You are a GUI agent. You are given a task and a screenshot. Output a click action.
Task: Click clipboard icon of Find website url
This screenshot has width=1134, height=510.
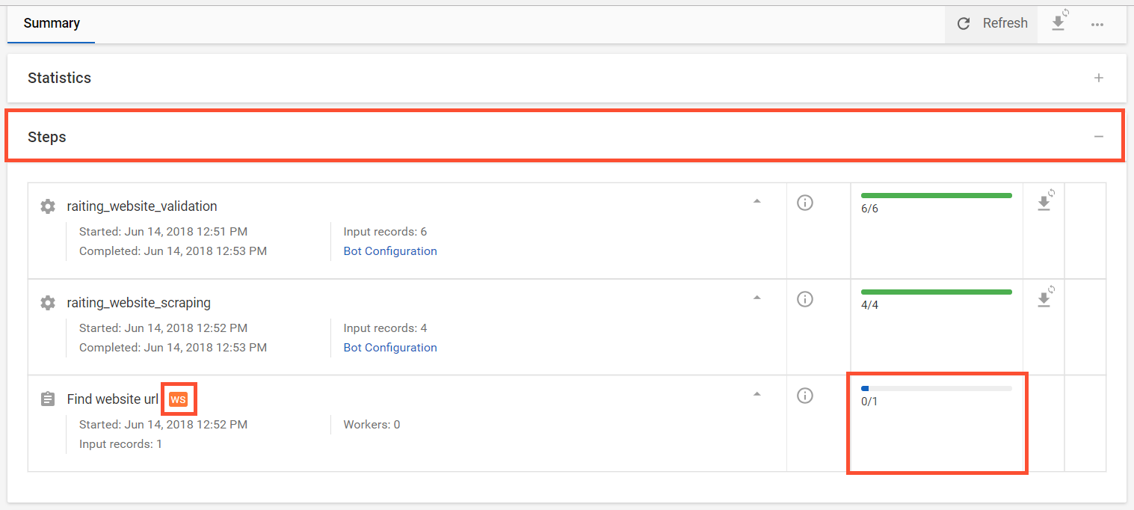click(x=48, y=399)
